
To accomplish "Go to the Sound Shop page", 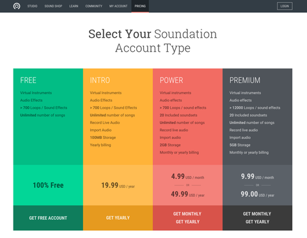I will click(53, 6).
